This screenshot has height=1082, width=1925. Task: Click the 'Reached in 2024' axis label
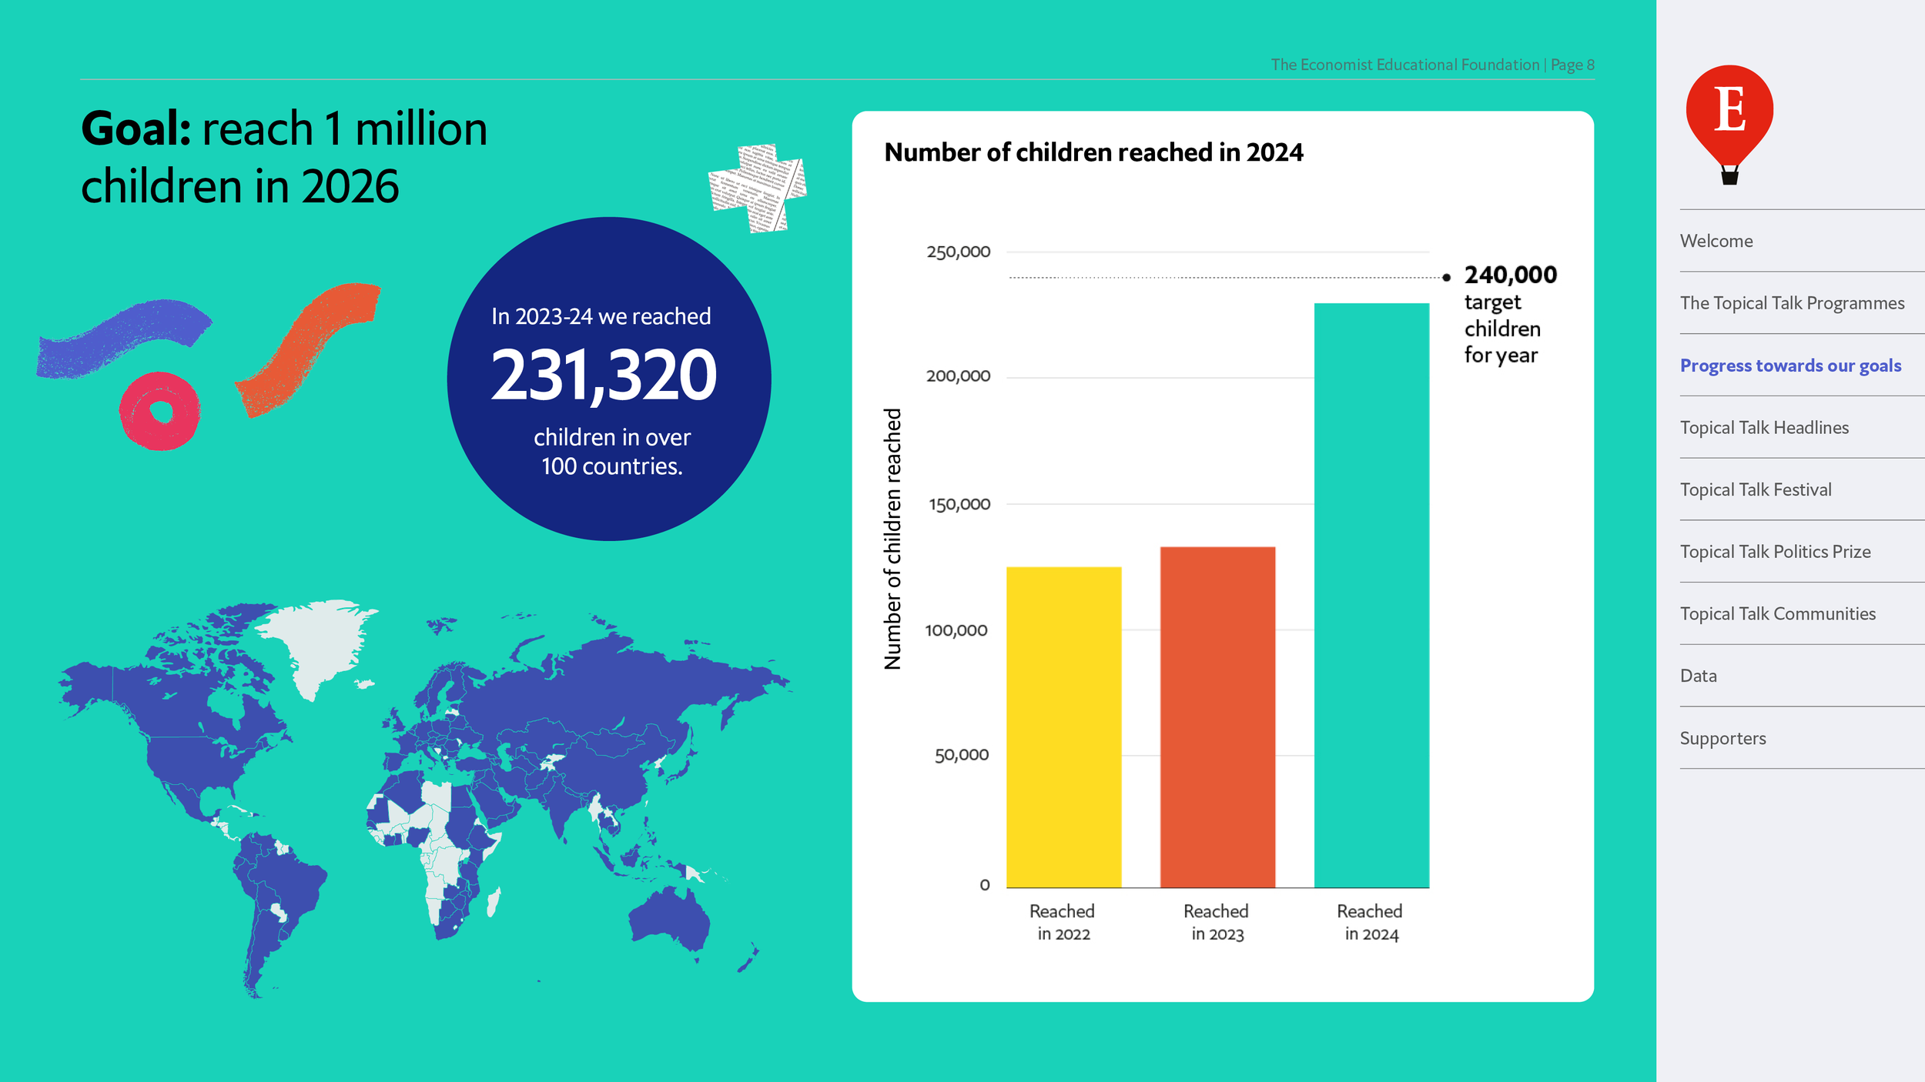[1371, 922]
